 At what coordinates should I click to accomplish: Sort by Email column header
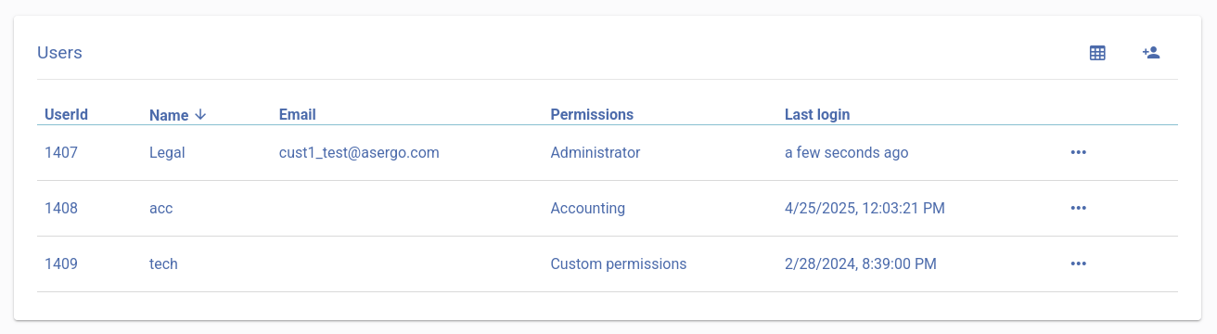pos(298,115)
